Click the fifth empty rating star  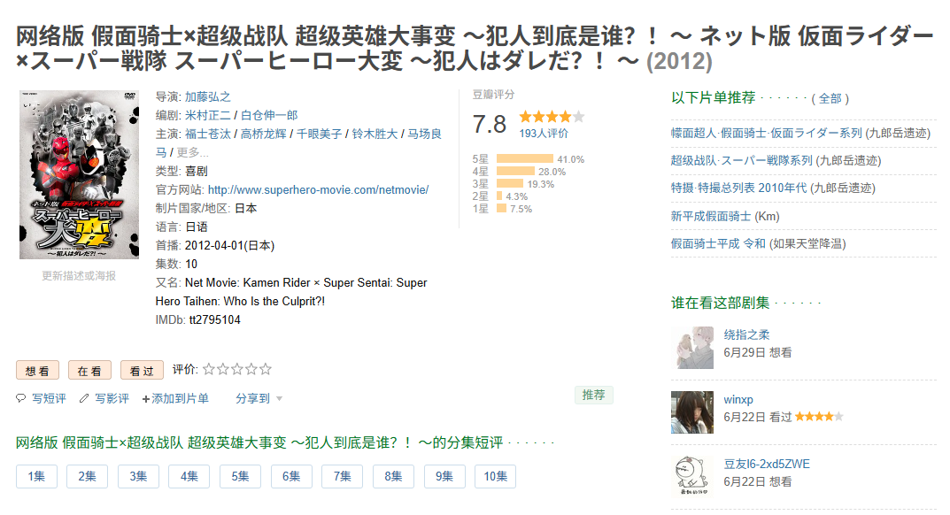(266, 369)
